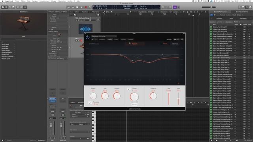Toggle ChromaVerb power button
This screenshot has width=253, height=142.
(88, 37)
